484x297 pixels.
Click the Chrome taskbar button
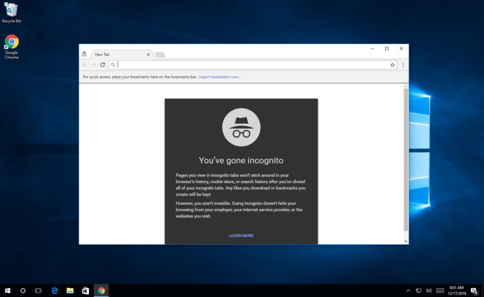[101, 290]
